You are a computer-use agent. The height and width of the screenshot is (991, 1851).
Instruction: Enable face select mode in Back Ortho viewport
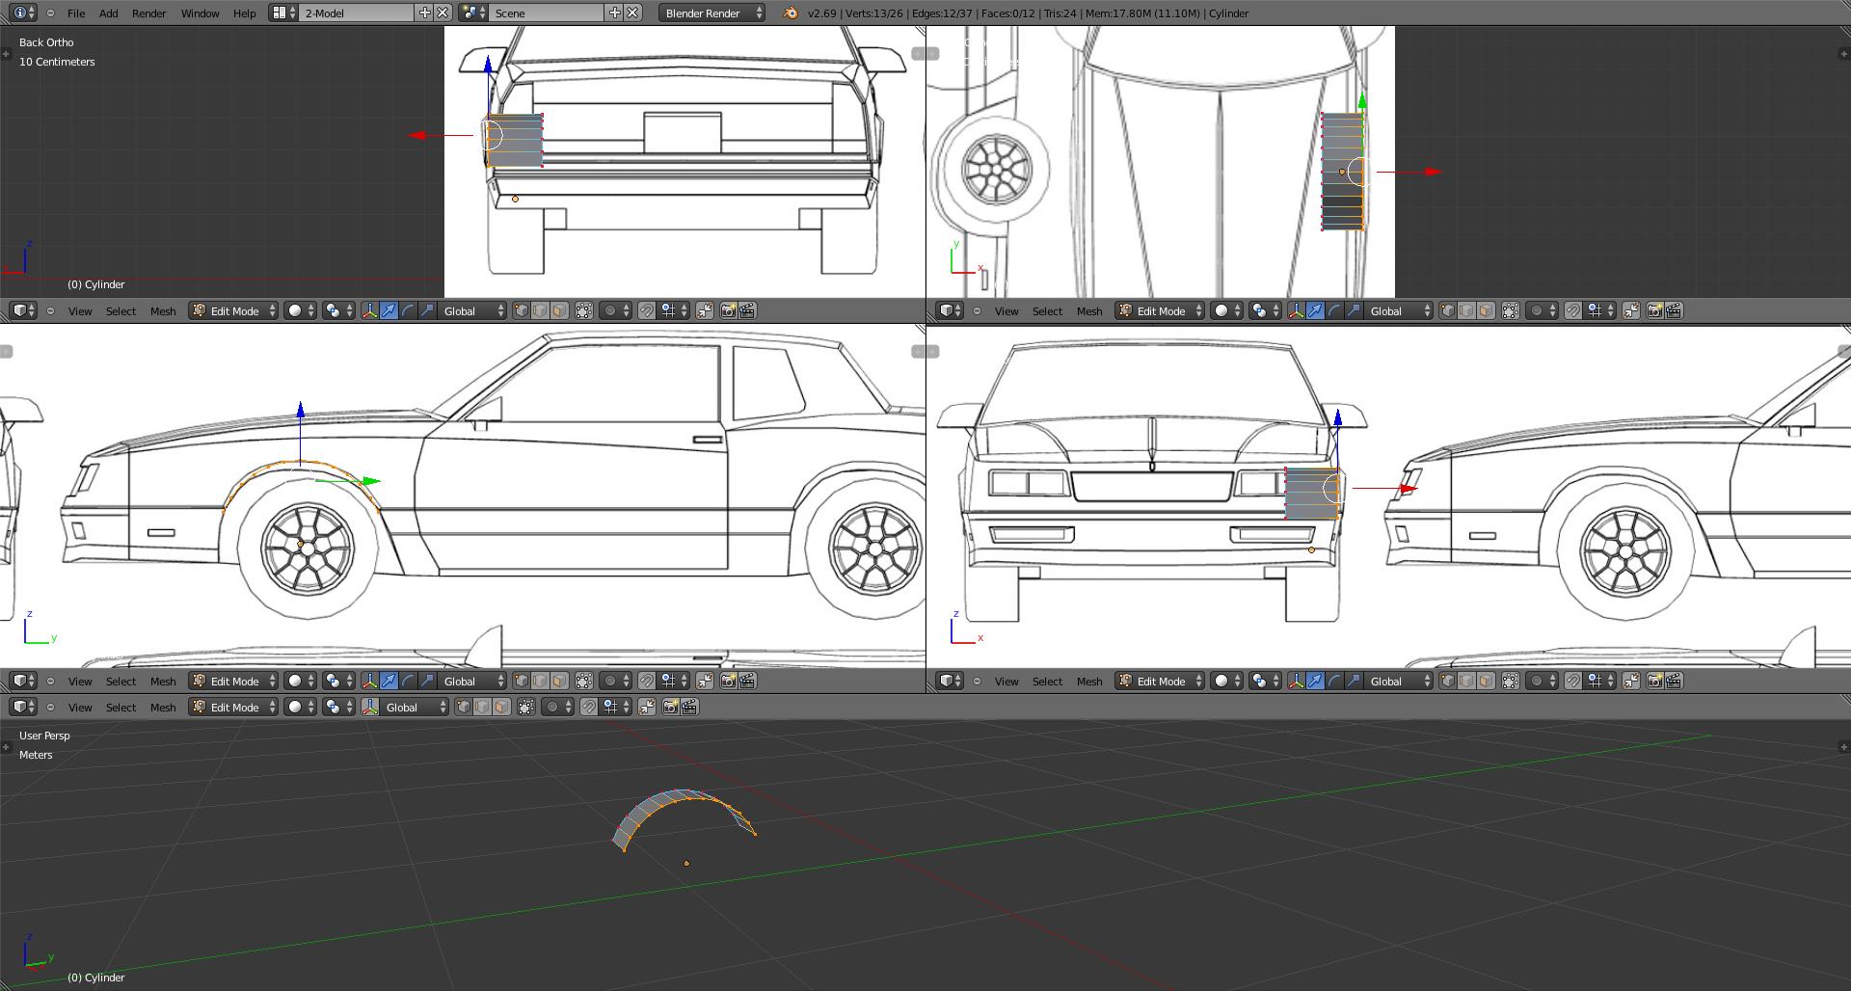click(559, 310)
